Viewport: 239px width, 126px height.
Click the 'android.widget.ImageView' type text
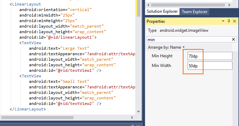coord(184,30)
